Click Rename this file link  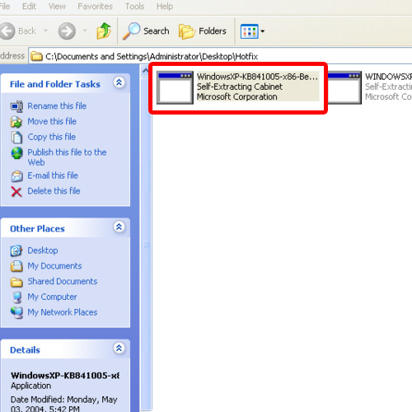tap(57, 106)
